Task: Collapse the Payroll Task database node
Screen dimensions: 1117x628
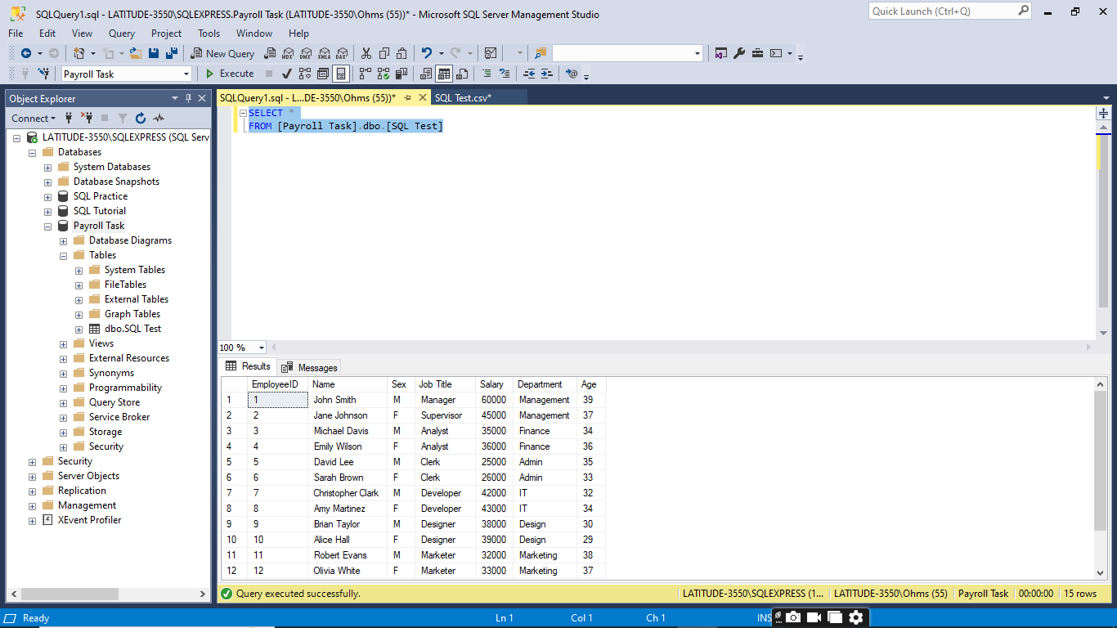Action: coord(47,226)
